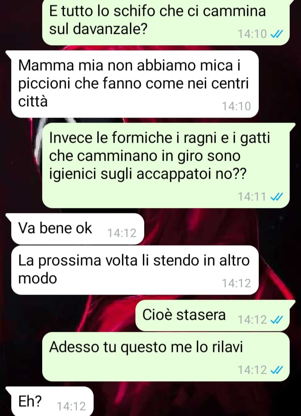Screen dimensions: 301x416
Task: Tap read ticks on 'Adesso tu questo me lo rilavi'
Action: point(276,370)
